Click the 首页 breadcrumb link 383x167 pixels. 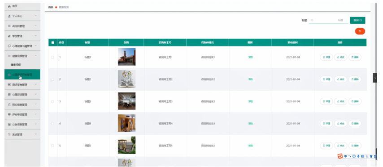point(51,7)
